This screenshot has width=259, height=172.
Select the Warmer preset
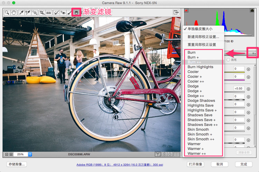click(203, 144)
